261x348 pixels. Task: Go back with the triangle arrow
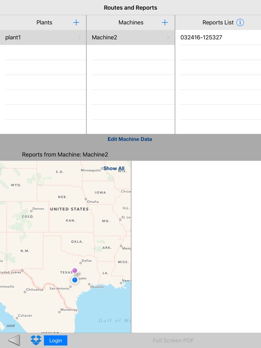click(14, 340)
